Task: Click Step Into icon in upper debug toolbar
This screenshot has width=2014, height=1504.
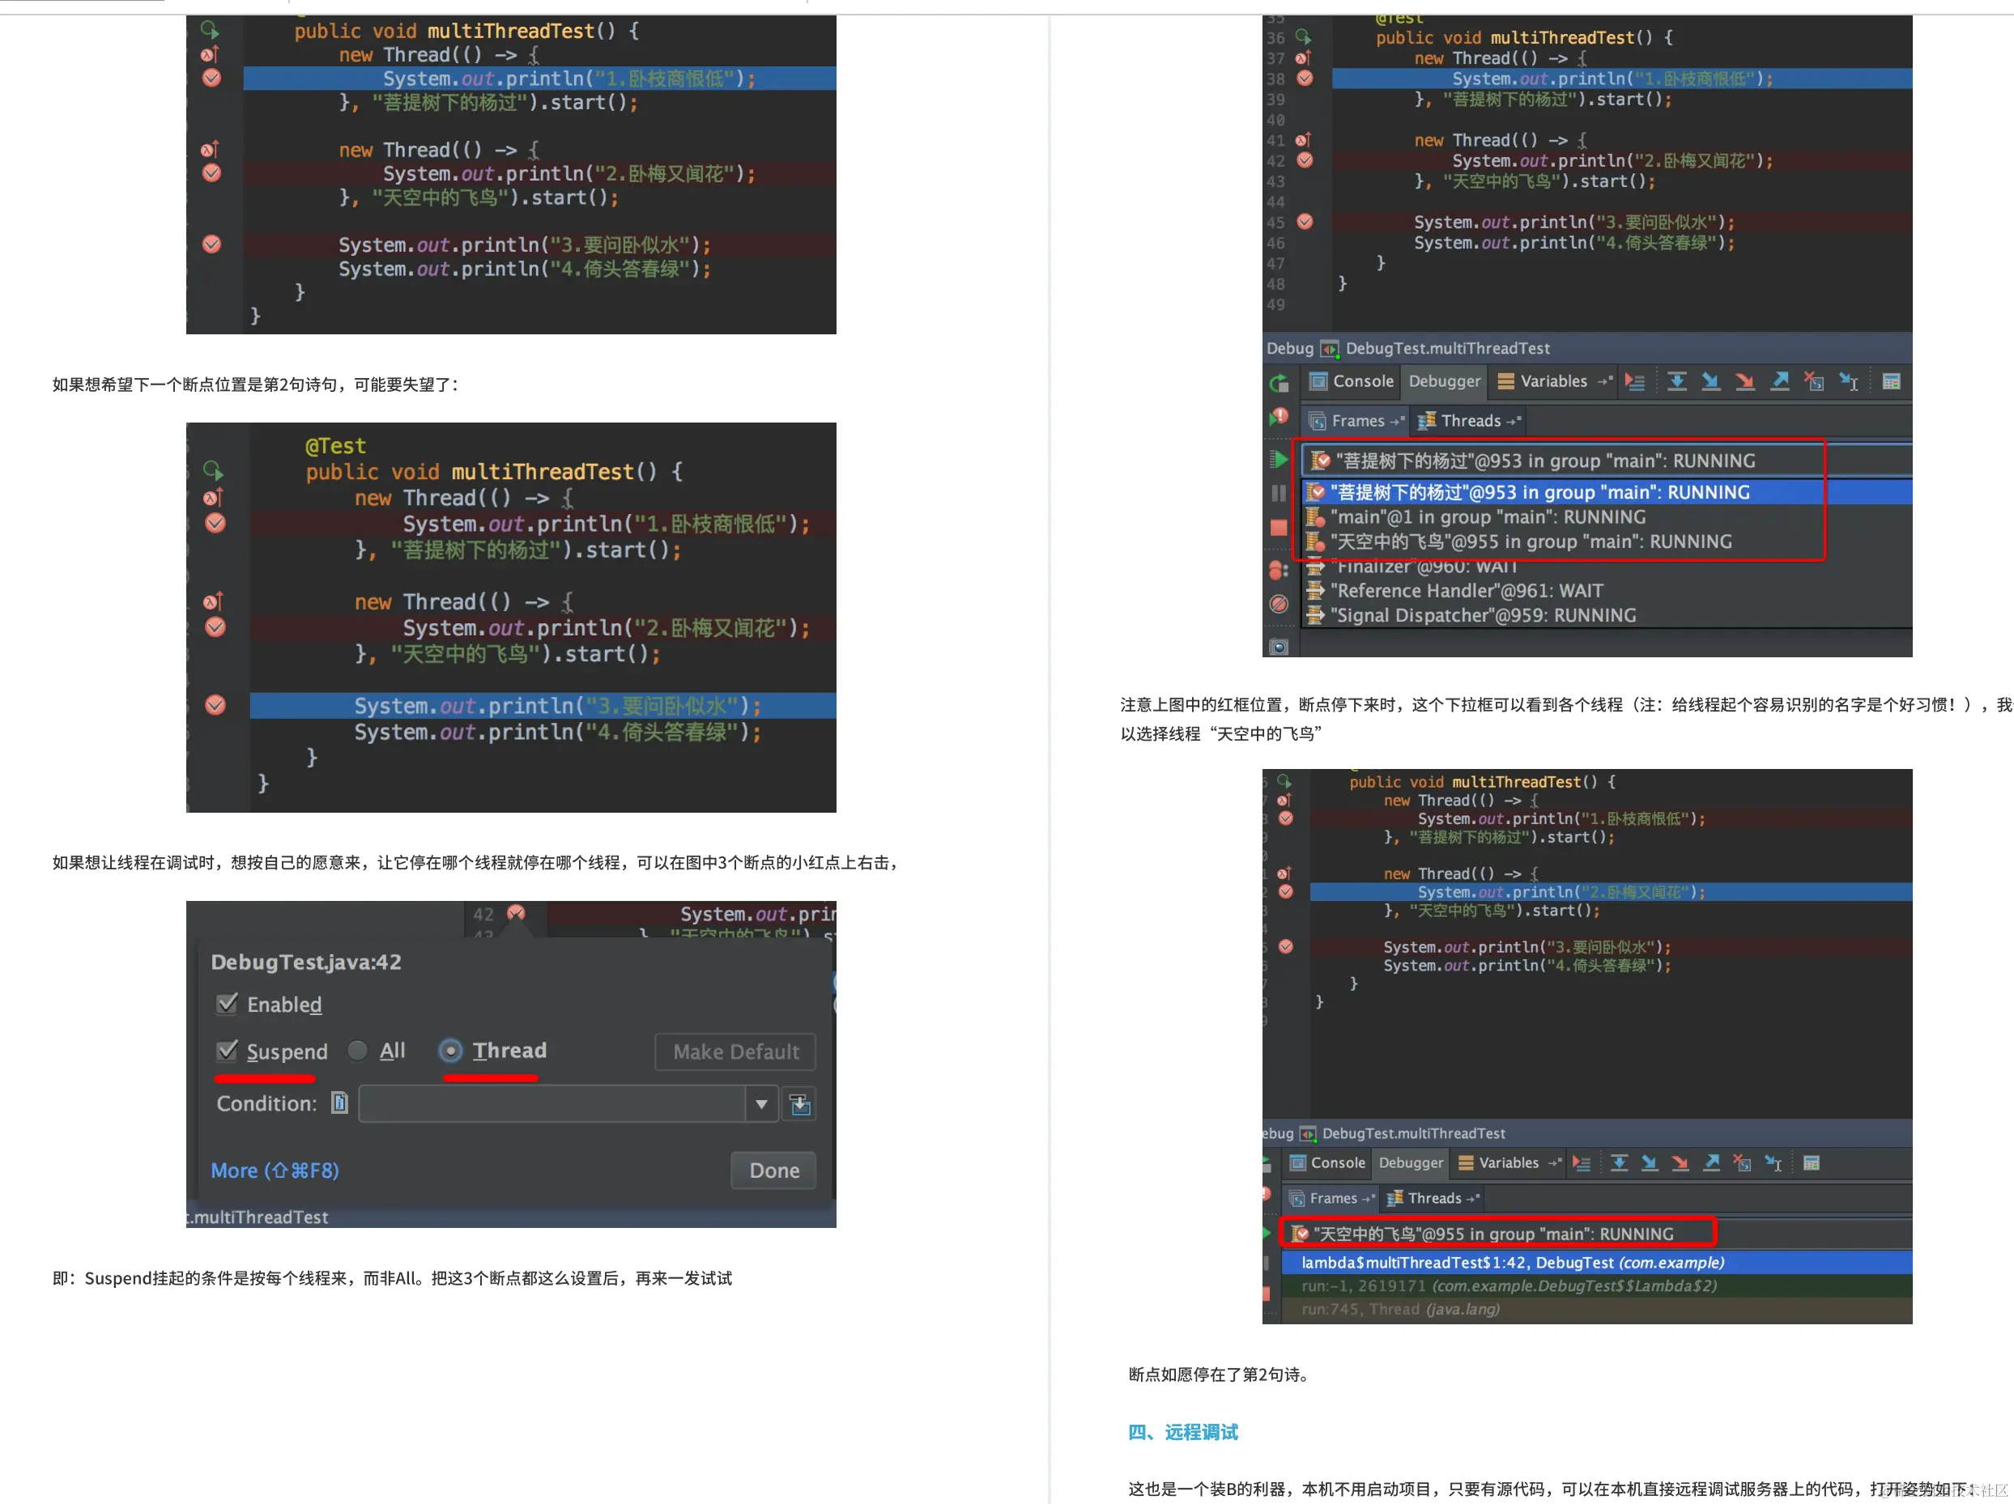Action: pyautogui.click(x=1711, y=381)
